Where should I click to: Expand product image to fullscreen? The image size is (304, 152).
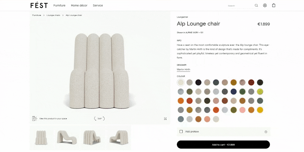(165, 119)
